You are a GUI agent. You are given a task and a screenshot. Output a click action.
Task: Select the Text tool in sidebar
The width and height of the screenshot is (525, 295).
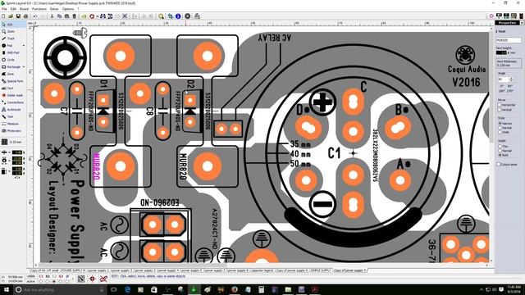point(13,88)
